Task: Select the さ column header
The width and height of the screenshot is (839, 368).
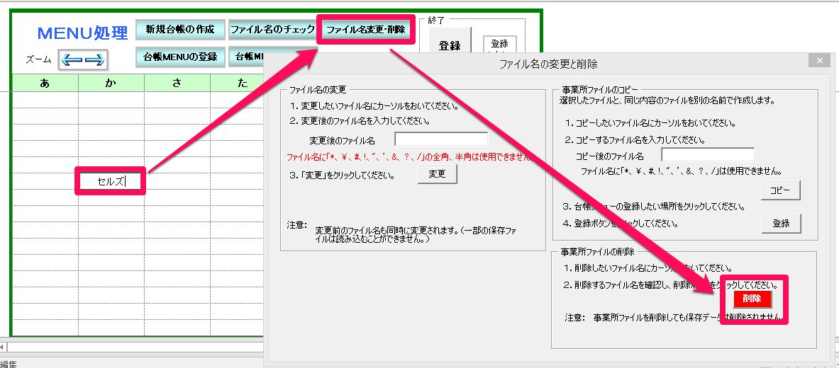Action: click(x=177, y=83)
